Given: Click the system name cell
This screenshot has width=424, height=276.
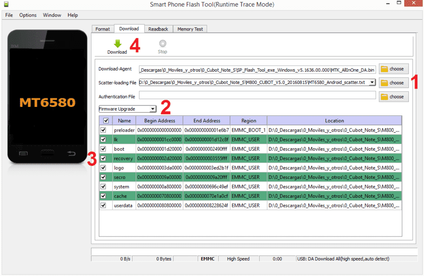Looking at the screenshot, I should (124, 187).
